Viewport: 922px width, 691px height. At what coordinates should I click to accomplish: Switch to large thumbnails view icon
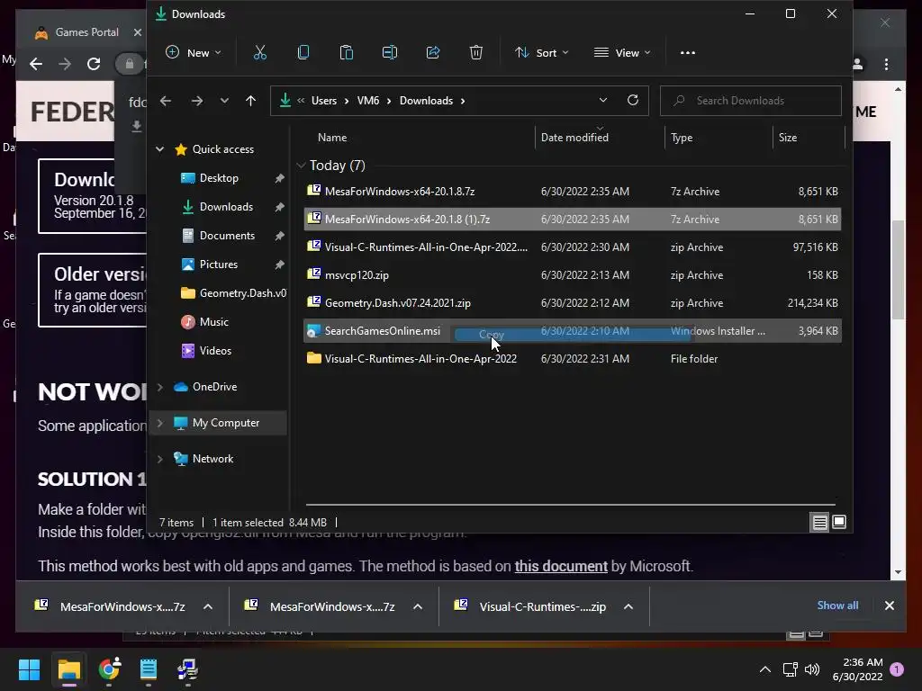tap(839, 522)
